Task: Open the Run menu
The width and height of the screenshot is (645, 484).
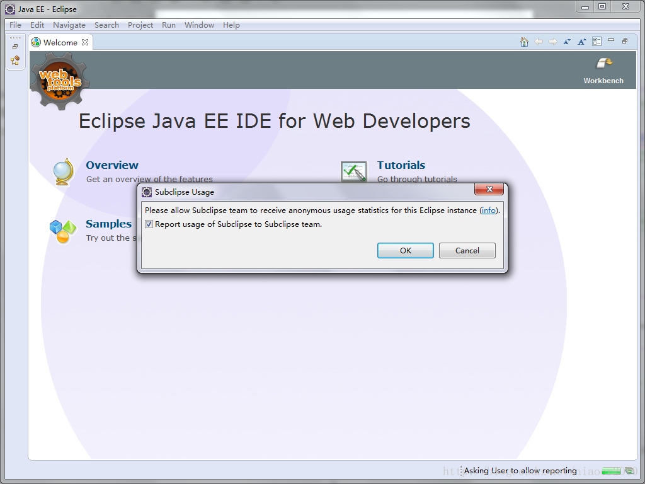Action: (169, 25)
